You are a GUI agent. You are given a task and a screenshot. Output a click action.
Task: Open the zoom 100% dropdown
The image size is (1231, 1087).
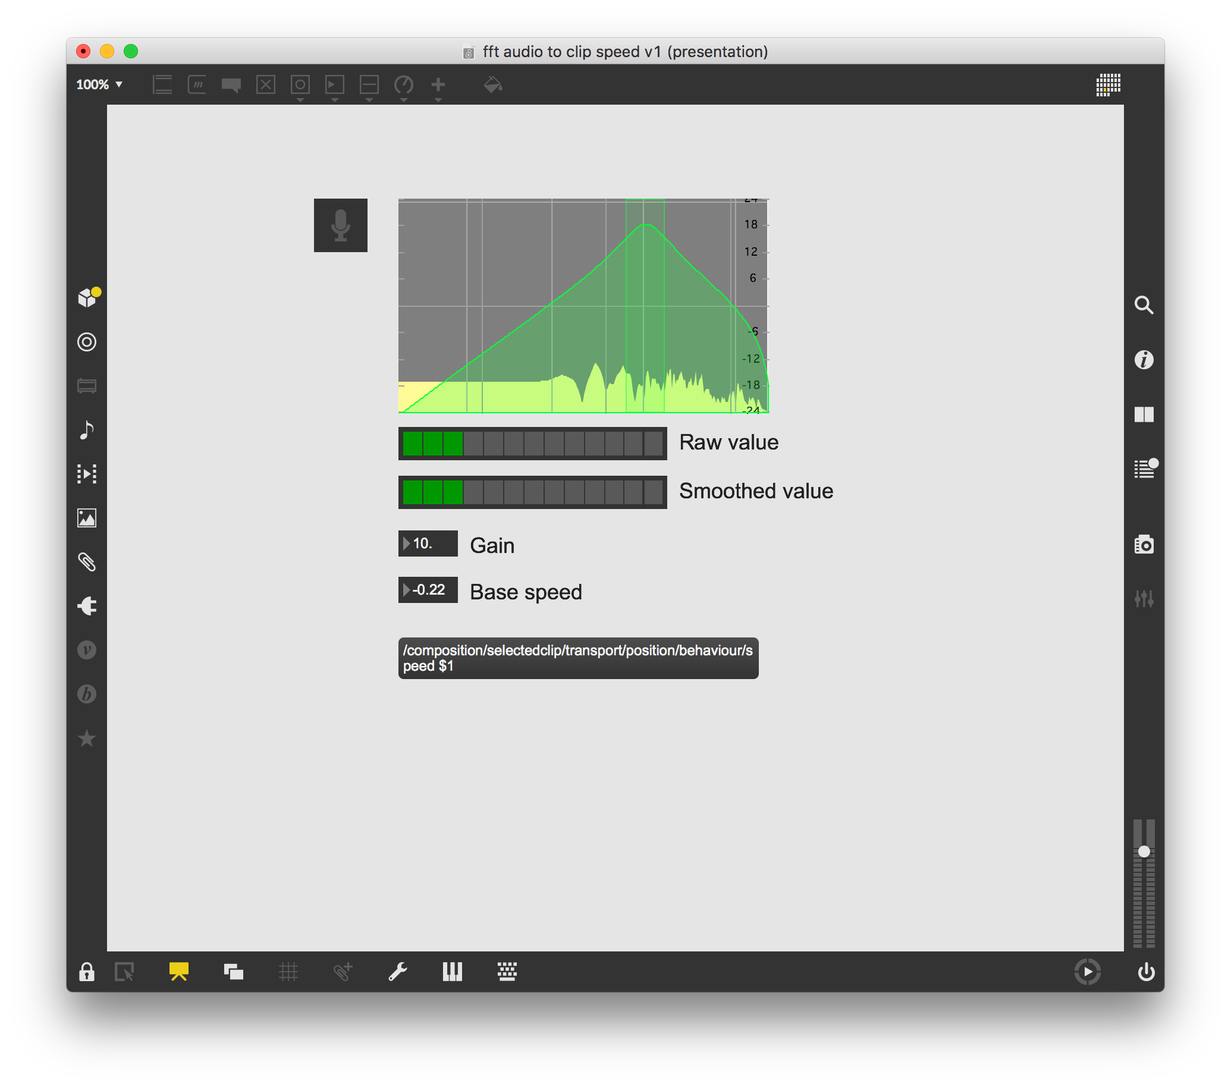(99, 84)
